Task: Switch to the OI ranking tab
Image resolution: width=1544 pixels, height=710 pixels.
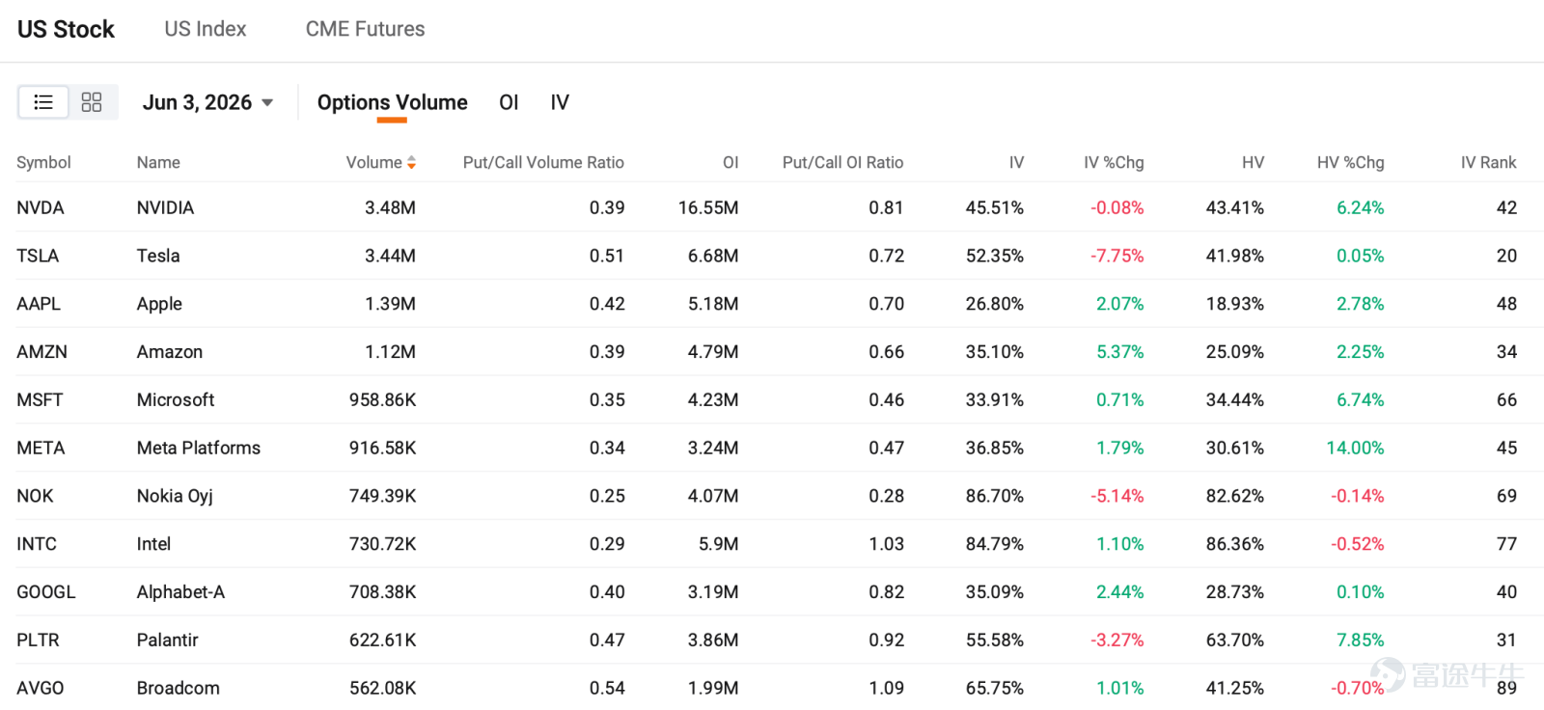Action: [509, 102]
